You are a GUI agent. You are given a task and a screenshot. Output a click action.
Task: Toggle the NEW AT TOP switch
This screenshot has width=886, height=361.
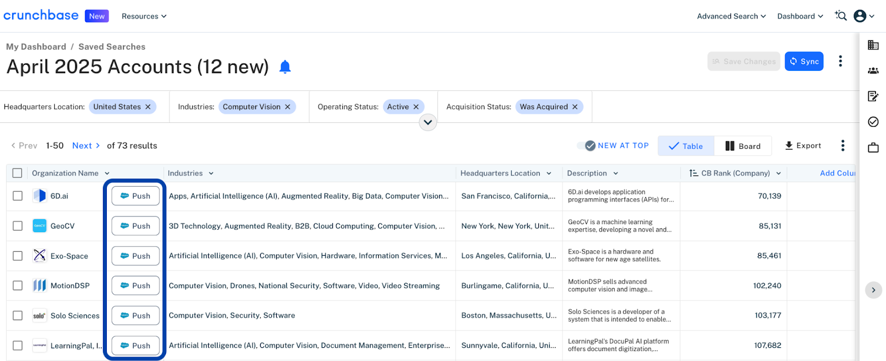[x=587, y=146]
